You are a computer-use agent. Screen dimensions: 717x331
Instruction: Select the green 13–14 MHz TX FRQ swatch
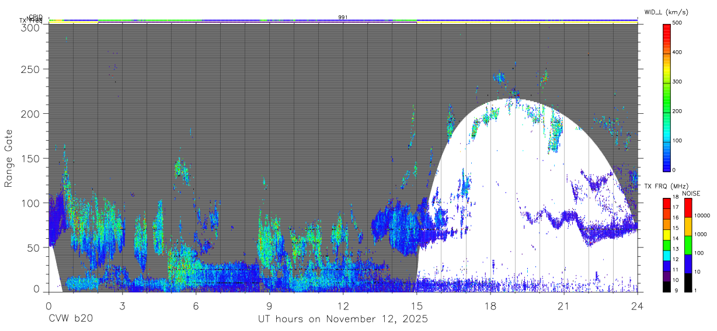[667, 244]
